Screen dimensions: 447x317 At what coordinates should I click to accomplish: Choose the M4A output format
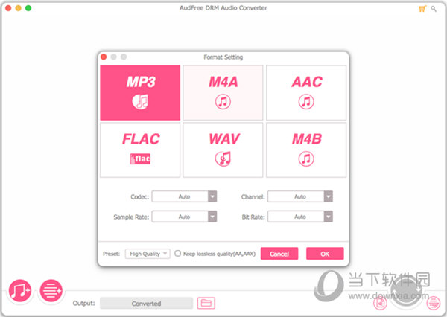pyautogui.click(x=223, y=92)
